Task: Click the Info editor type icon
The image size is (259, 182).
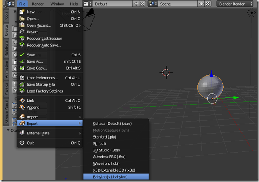Action: (x=11, y=4)
